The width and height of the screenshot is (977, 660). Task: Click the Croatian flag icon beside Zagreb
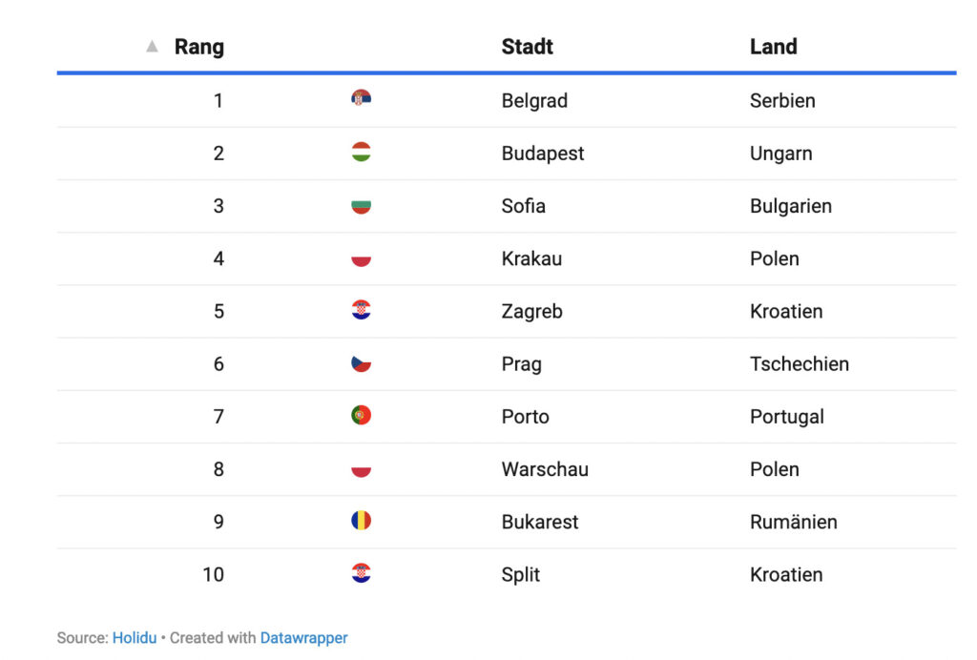(361, 310)
